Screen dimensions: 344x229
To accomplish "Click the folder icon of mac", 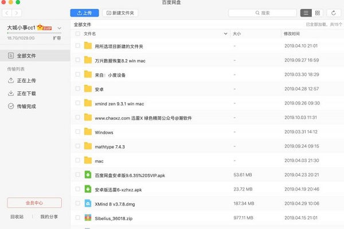I will pos(88,160).
